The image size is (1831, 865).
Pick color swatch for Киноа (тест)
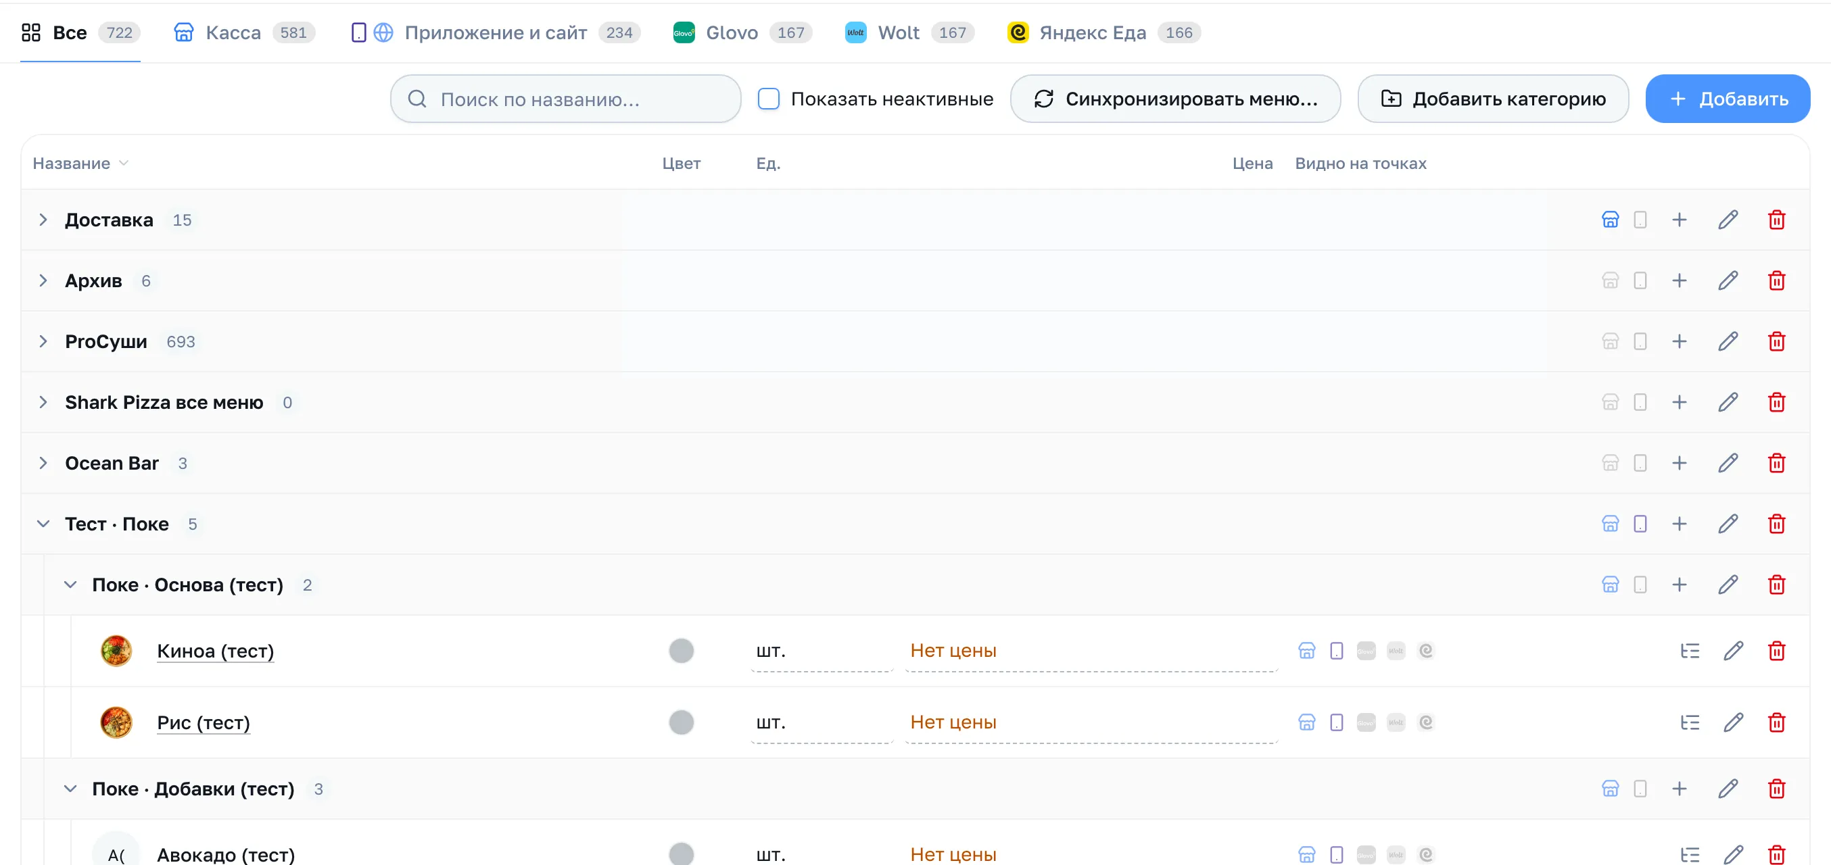[681, 651]
